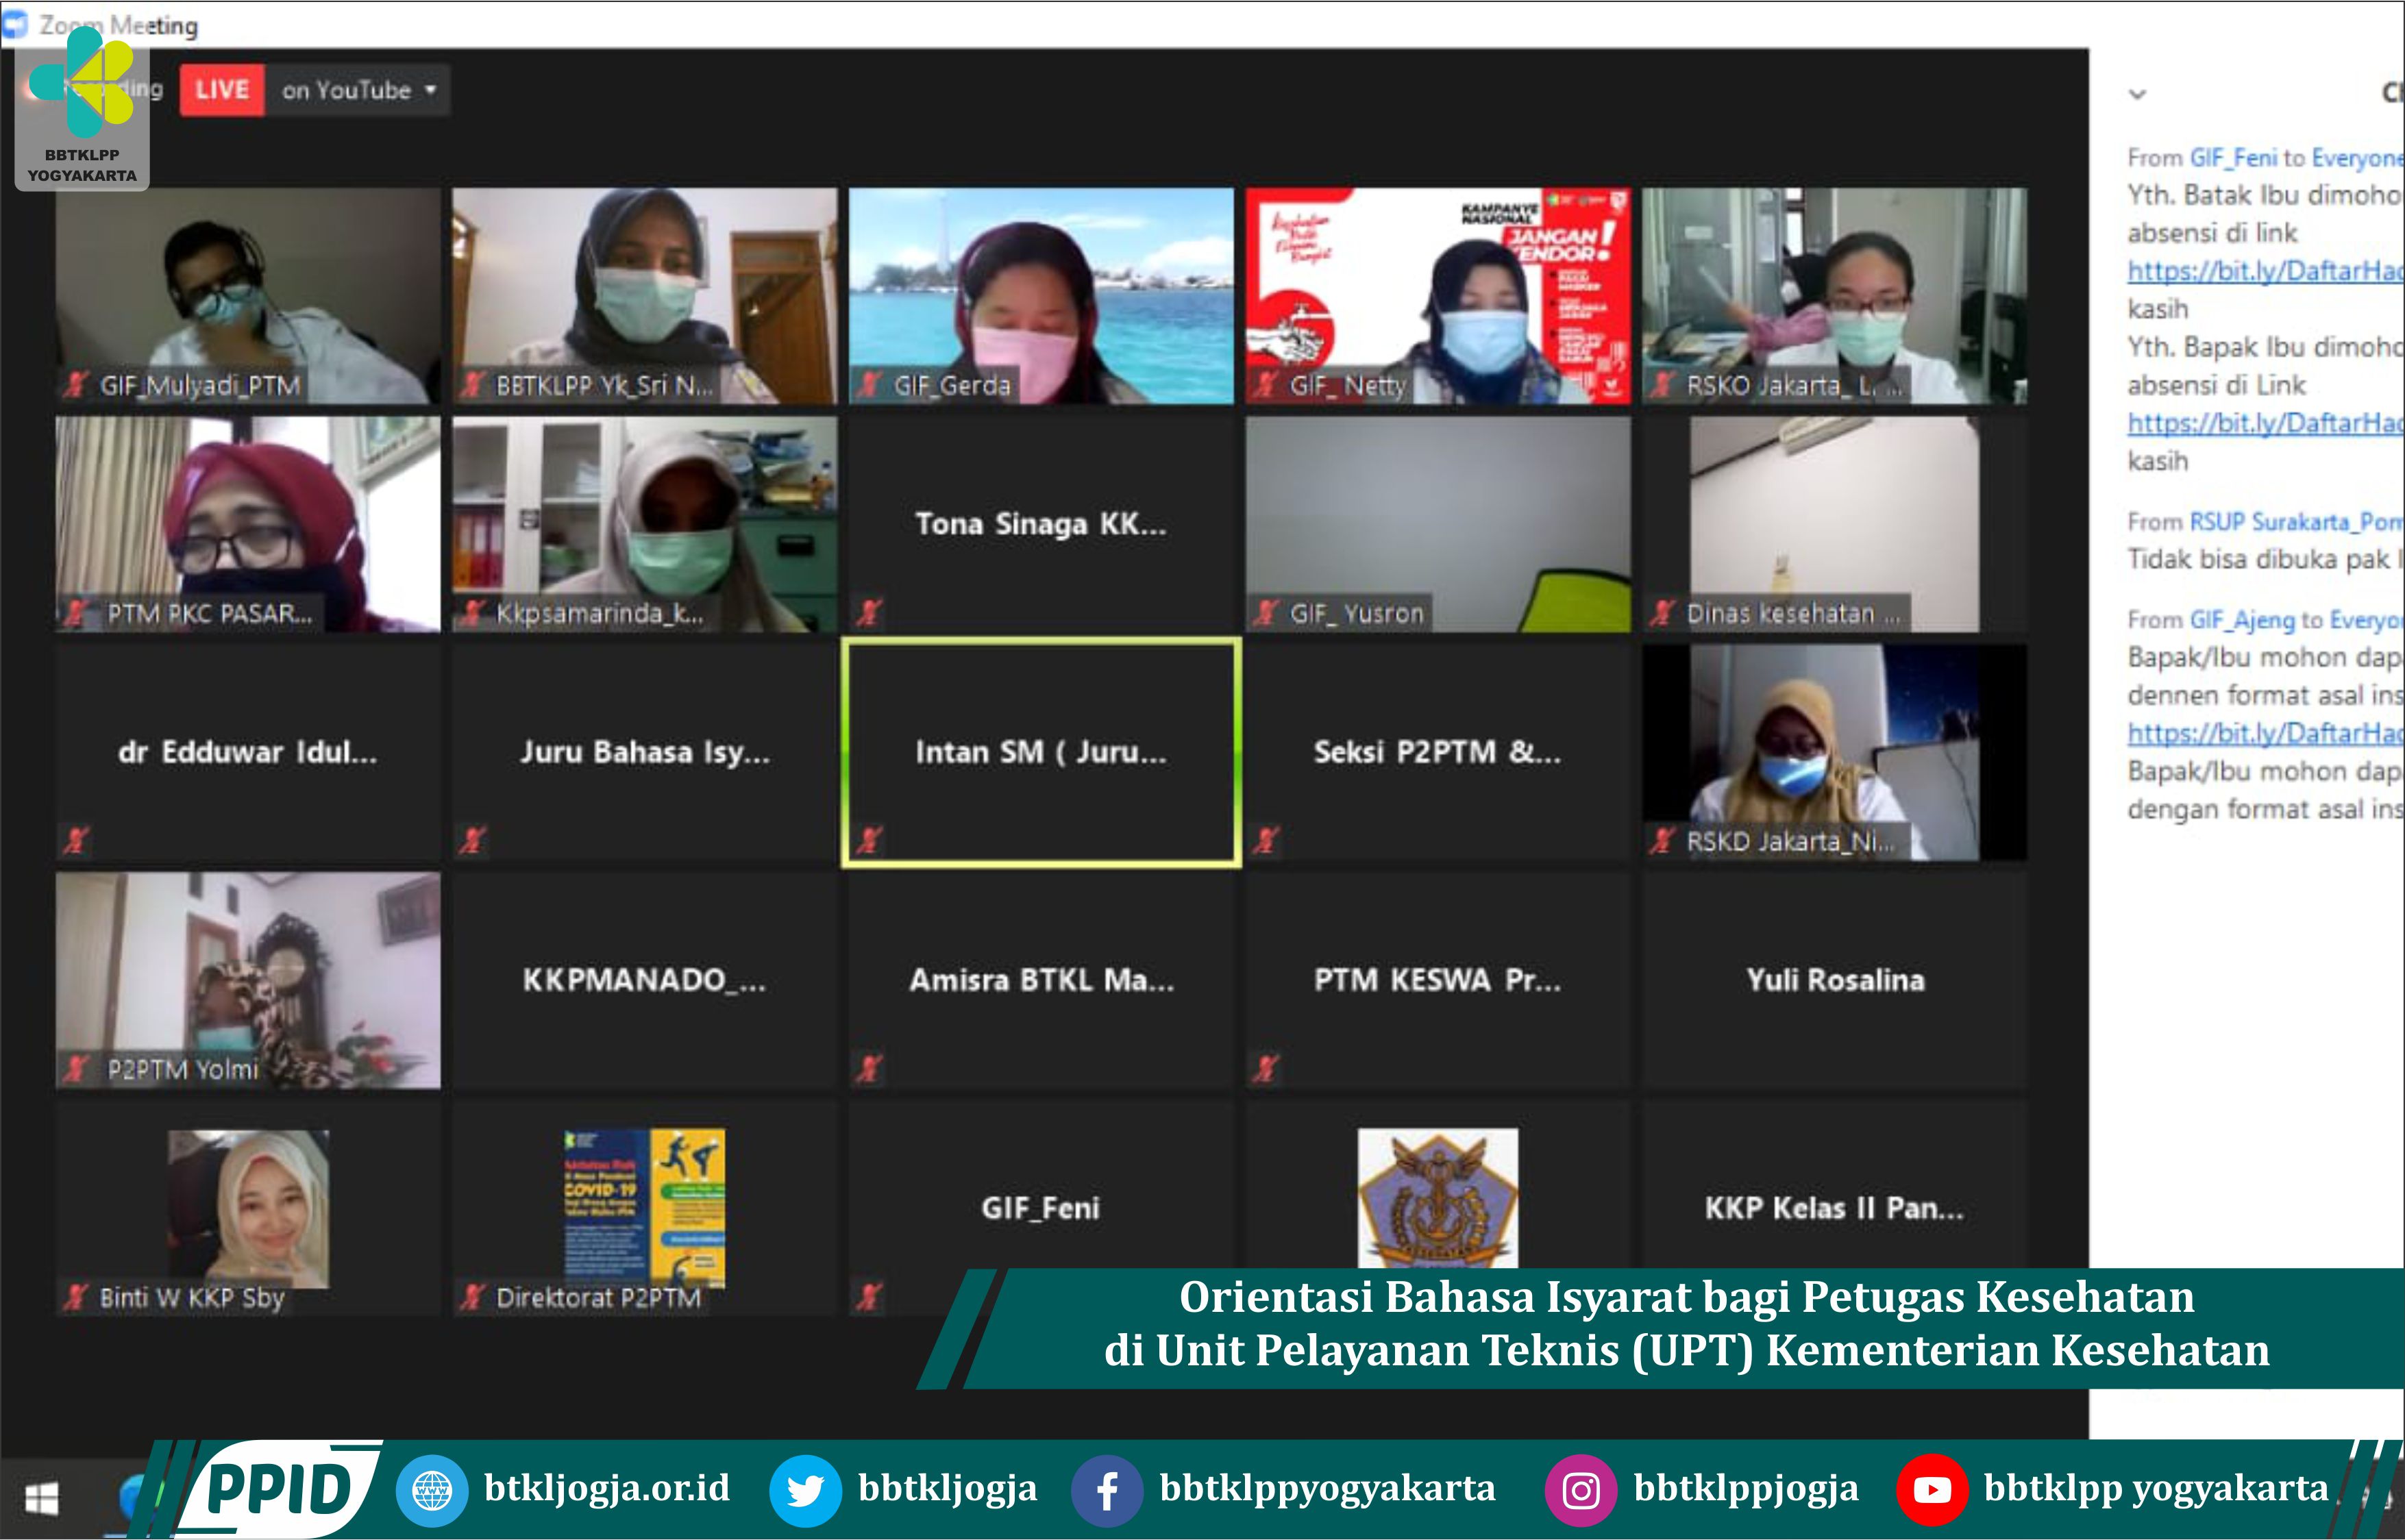Image resolution: width=2405 pixels, height=1540 pixels.
Task: Click muted mic icon on Amisra BTKL tile
Action: (x=870, y=1069)
